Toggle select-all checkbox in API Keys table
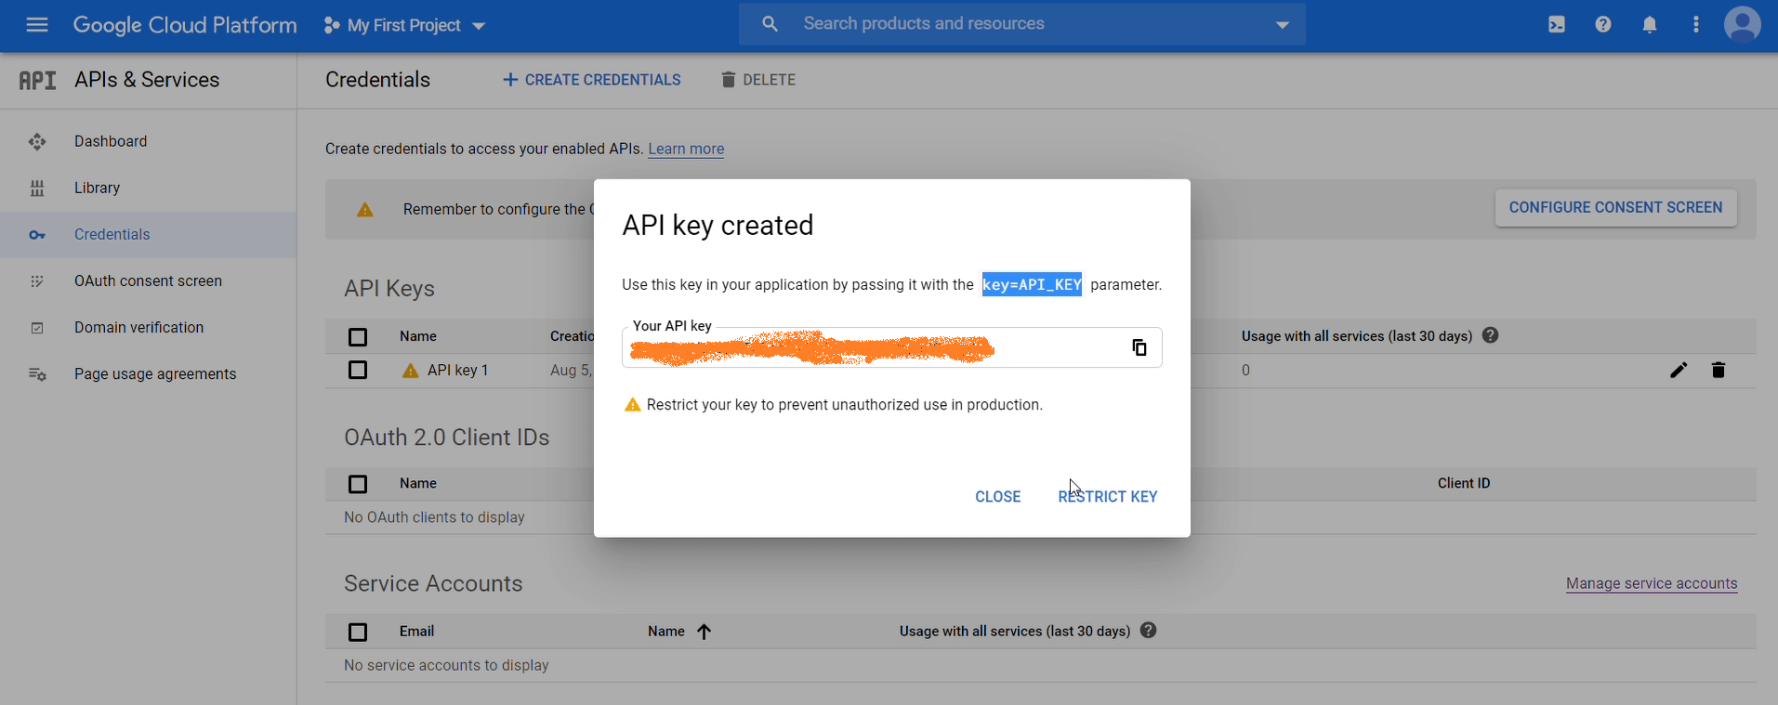 pyautogui.click(x=358, y=336)
